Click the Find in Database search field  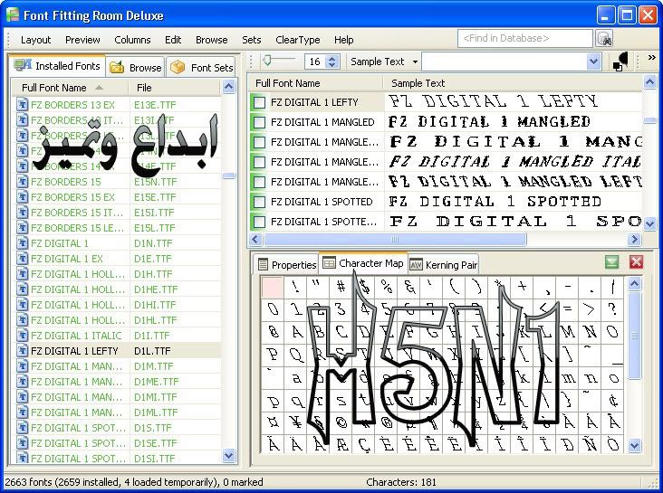pyautogui.click(x=525, y=39)
